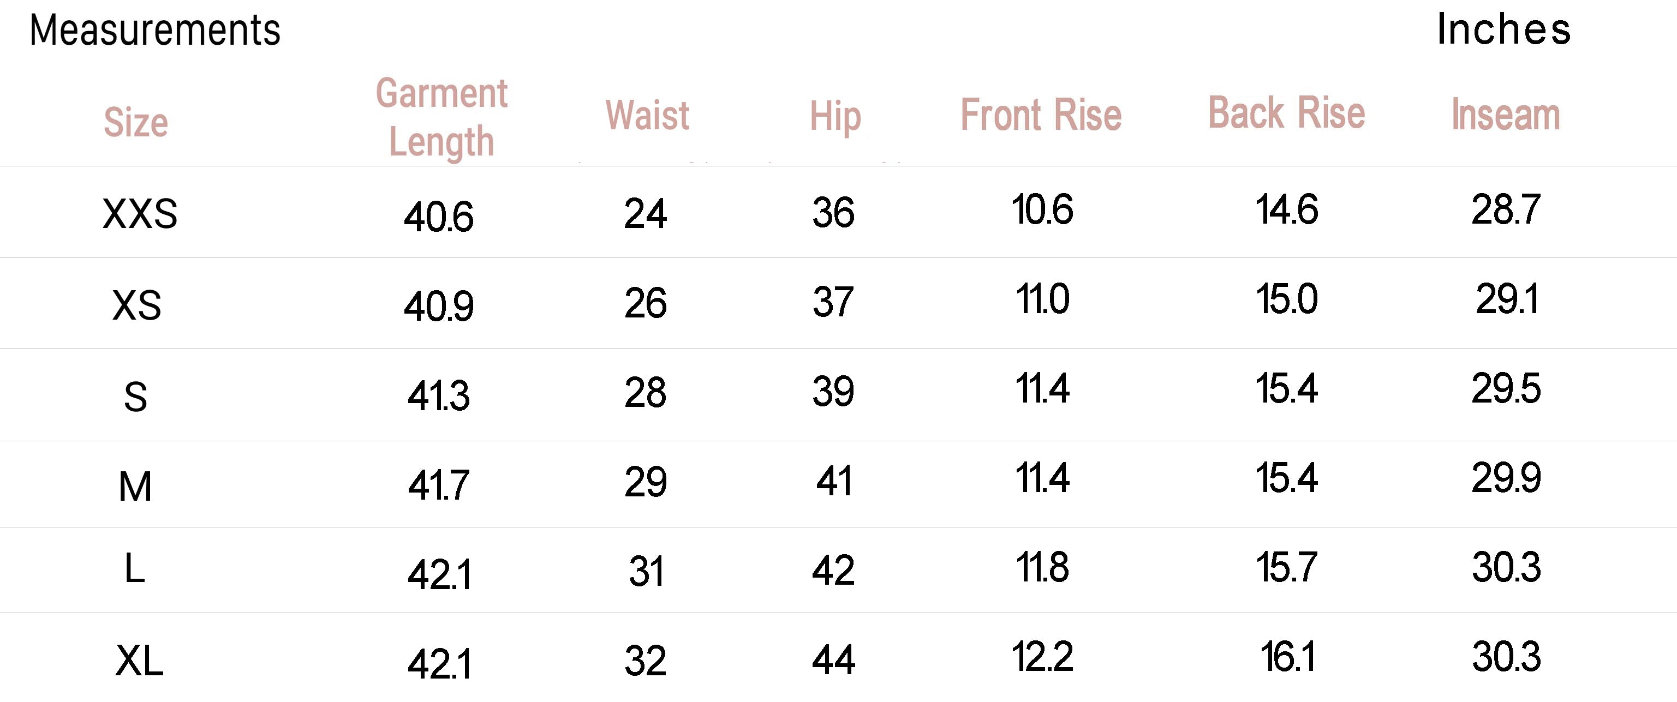Select the Inches unit label
This screenshot has height=702, width=1677.
point(1504,29)
